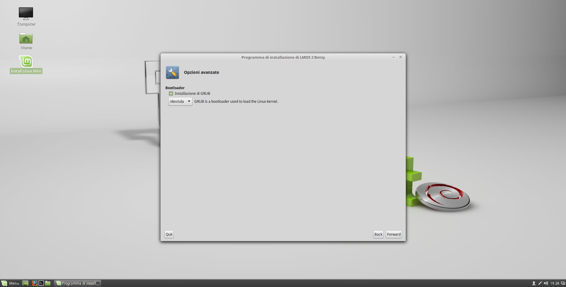Open the sound volume tray icon
Viewport: 566px width, 287px height.
546,283
